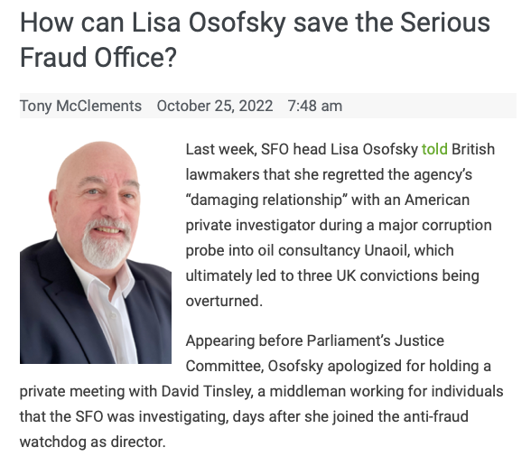Image resolution: width=531 pixels, height=466 pixels.
Task: Open the green "told" hyperlink
Action: pyautogui.click(x=434, y=149)
